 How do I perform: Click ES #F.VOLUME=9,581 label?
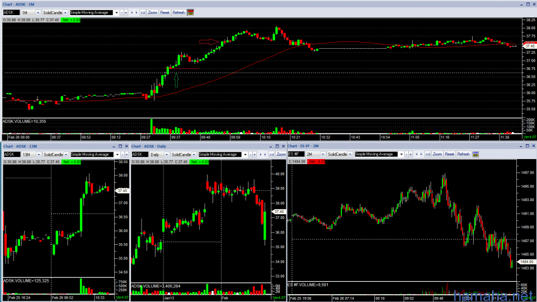click(308, 285)
